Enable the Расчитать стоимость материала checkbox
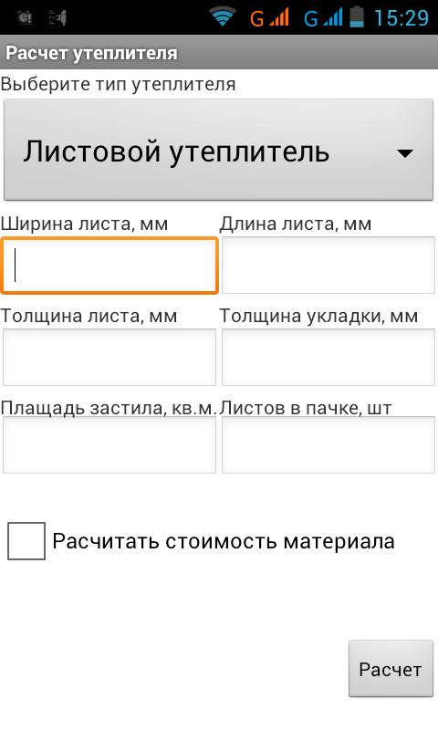Screen dimensions: 438x730 [x=26, y=540]
